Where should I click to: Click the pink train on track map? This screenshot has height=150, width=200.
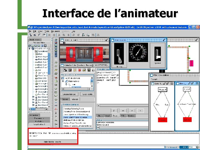[x=191, y=63]
